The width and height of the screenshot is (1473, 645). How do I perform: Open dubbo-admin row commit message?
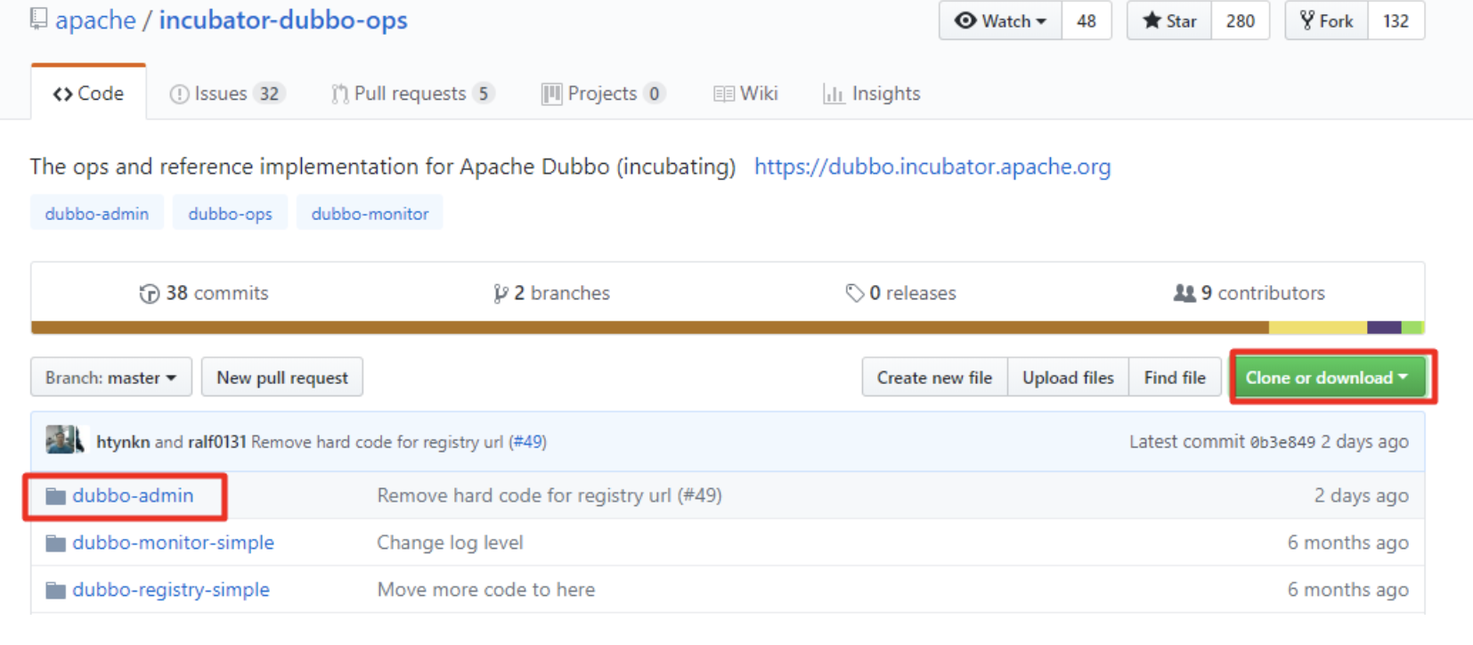549,495
